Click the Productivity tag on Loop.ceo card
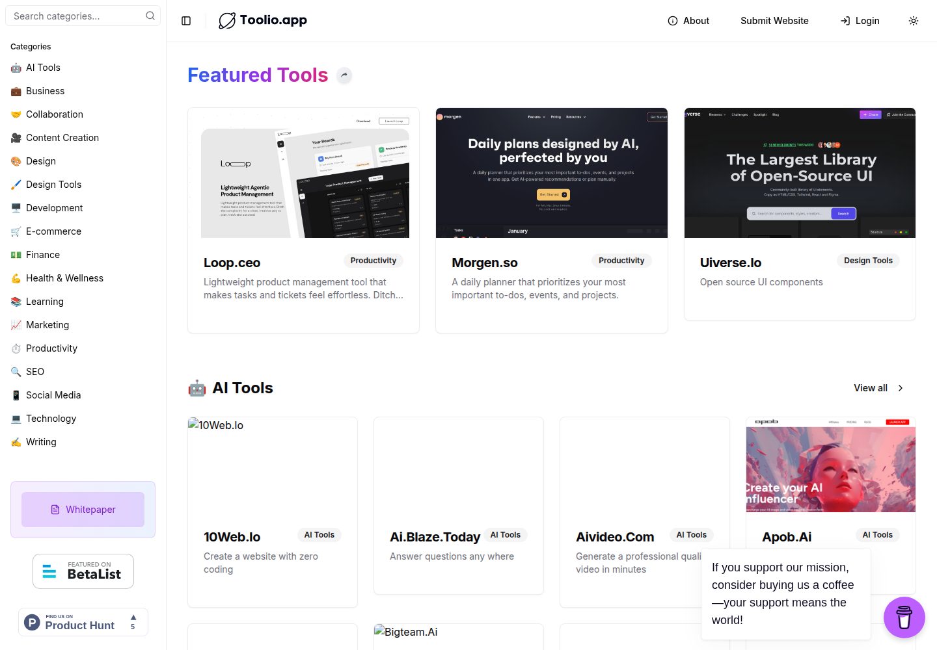 point(373,261)
